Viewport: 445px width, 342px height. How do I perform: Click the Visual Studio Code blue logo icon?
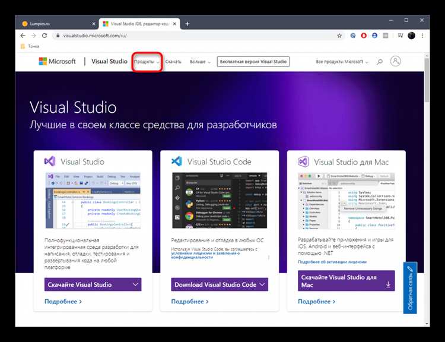(x=177, y=161)
